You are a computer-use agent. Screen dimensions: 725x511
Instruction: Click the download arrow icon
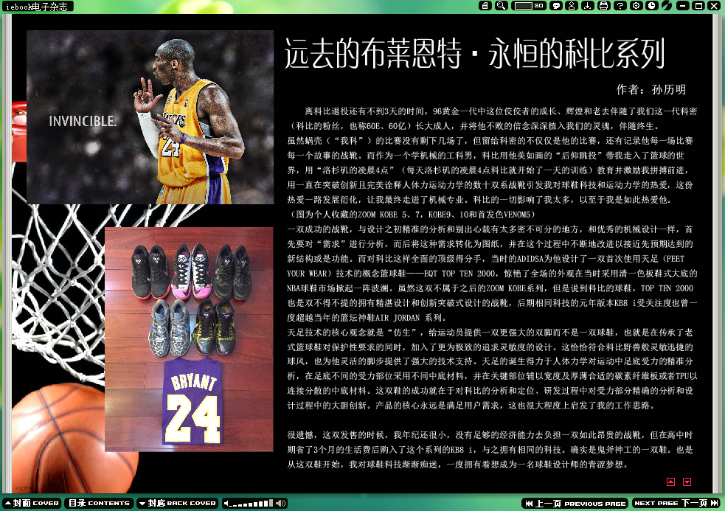click(x=587, y=6)
